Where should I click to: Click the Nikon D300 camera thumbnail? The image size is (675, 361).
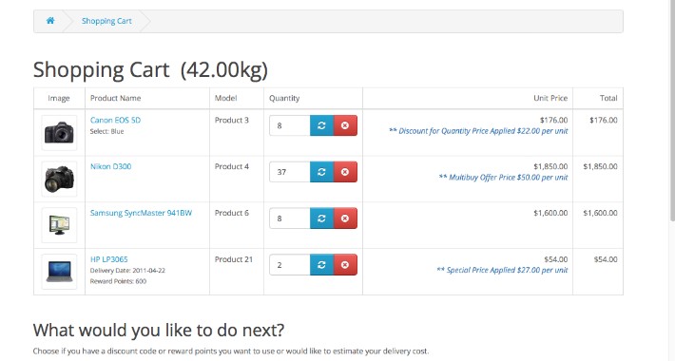click(59, 179)
